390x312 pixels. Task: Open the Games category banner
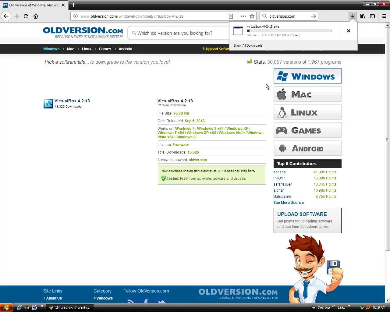click(307, 130)
